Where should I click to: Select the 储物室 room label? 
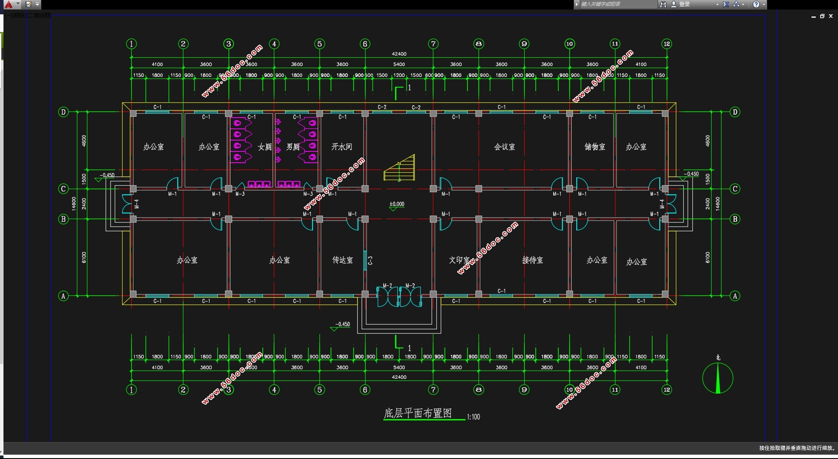pyautogui.click(x=595, y=147)
